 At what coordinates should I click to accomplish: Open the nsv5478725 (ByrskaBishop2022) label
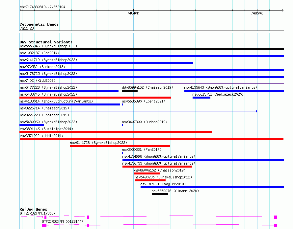(48, 74)
